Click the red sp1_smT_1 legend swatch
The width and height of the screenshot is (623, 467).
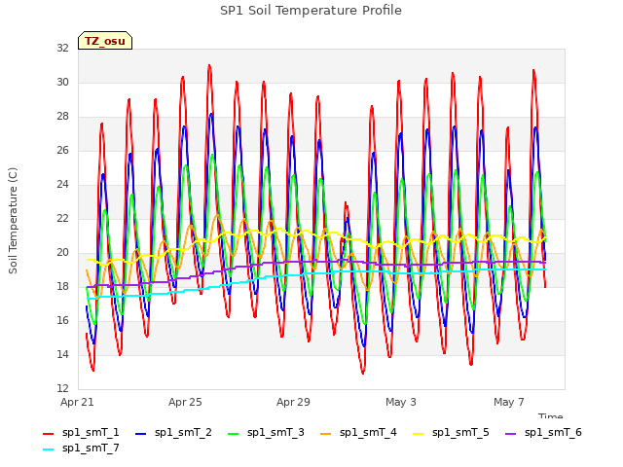pyautogui.click(x=48, y=434)
